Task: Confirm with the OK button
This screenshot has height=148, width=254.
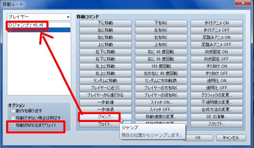Action: (198, 138)
